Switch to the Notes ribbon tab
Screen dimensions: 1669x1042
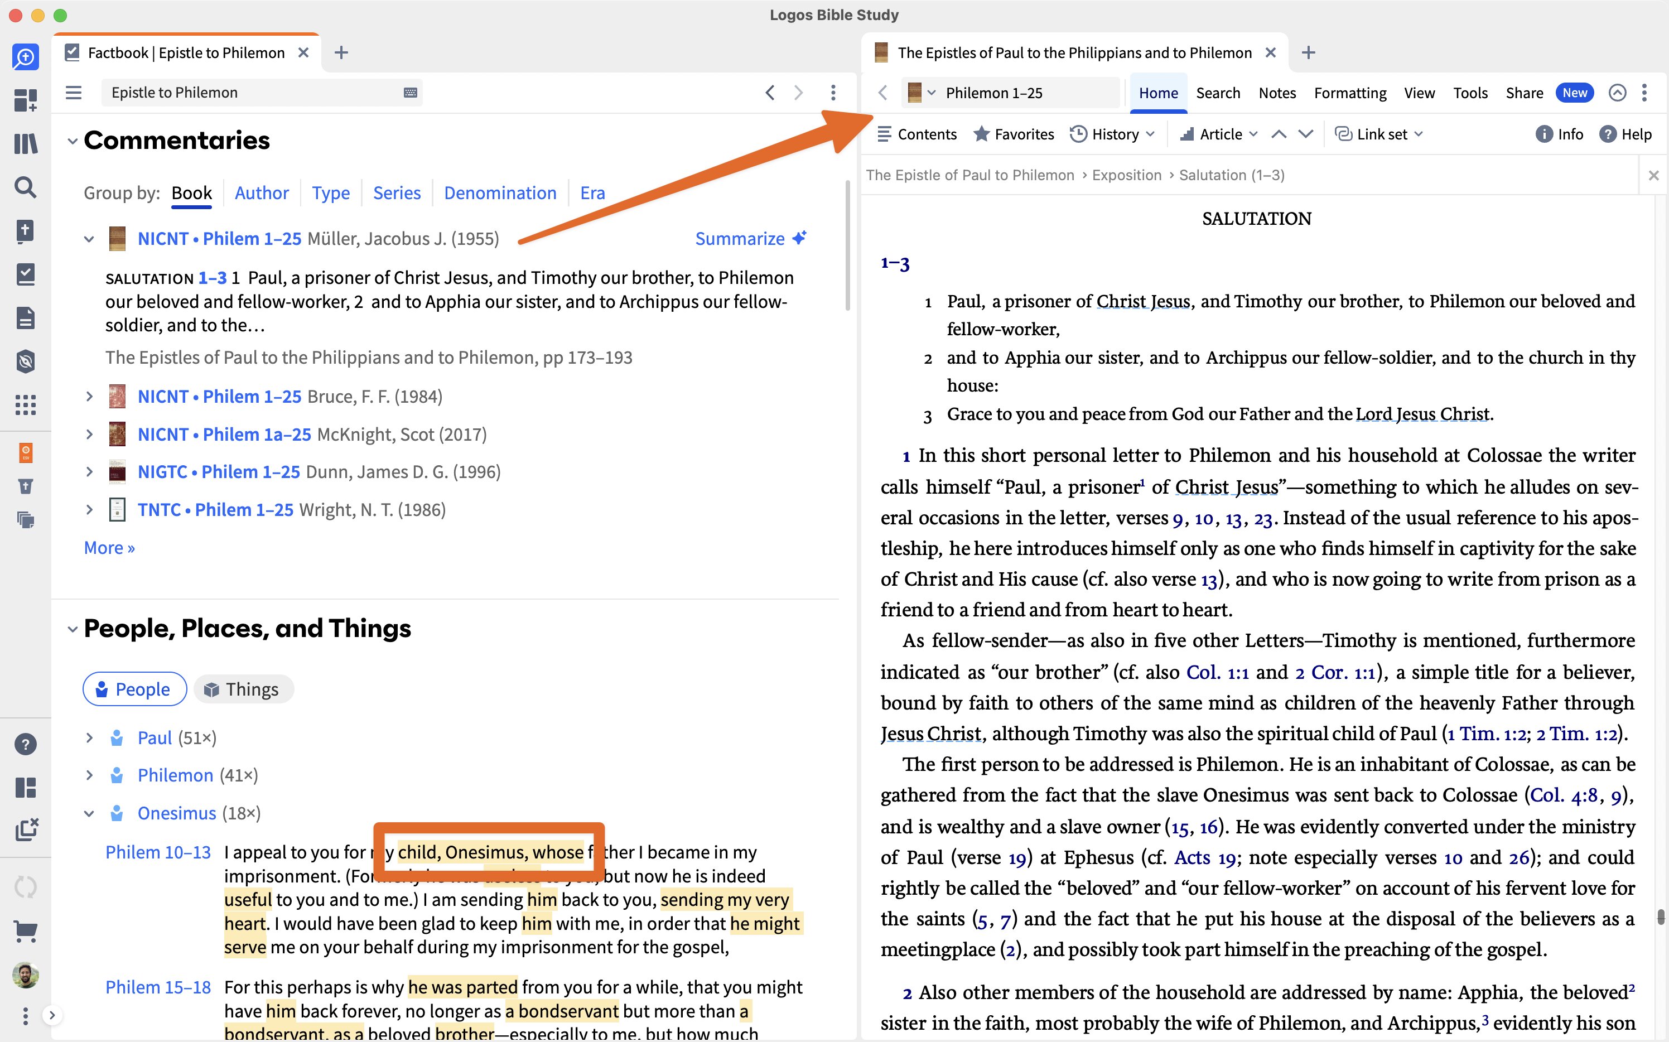(1277, 93)
